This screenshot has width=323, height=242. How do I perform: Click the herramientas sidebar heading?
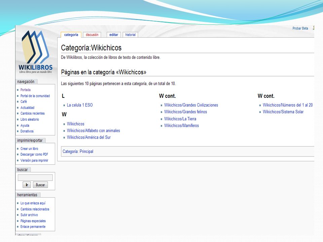(27, 195)
